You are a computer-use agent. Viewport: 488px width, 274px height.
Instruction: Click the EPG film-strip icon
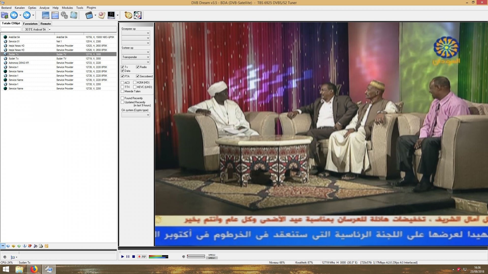(89, 15)
